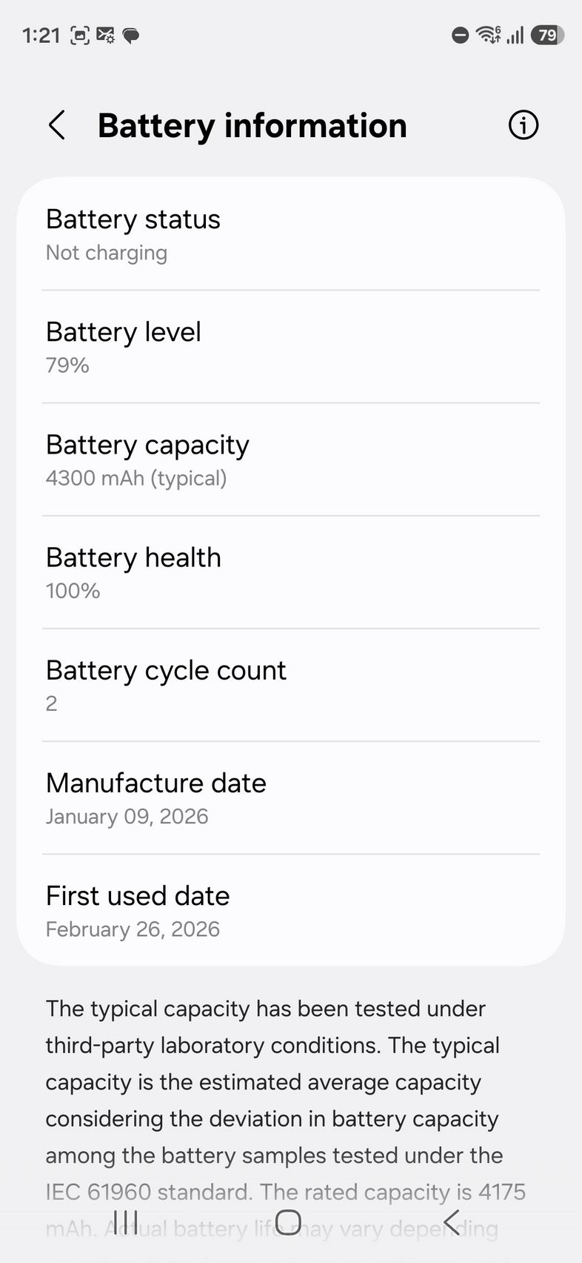
Task: Tap the Do Not Disturb status icon
Action: (x=460, y=35)
